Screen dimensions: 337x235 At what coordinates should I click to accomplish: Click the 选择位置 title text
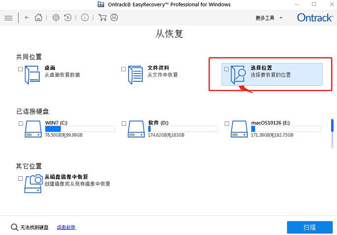coord(261,68)
